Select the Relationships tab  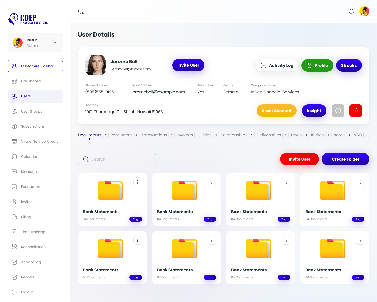coord(234,135)
